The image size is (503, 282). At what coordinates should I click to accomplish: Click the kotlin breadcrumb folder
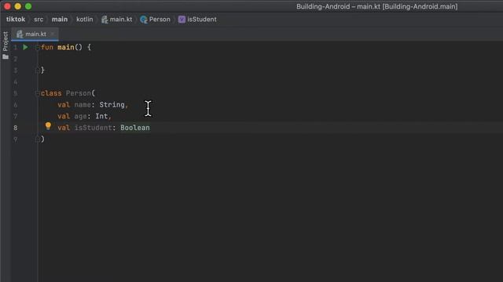click(x=85, y=19)
